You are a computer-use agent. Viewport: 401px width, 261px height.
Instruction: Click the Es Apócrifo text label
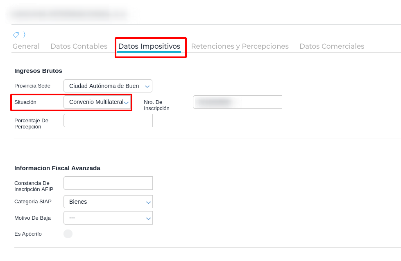click(x=28, y=234)
